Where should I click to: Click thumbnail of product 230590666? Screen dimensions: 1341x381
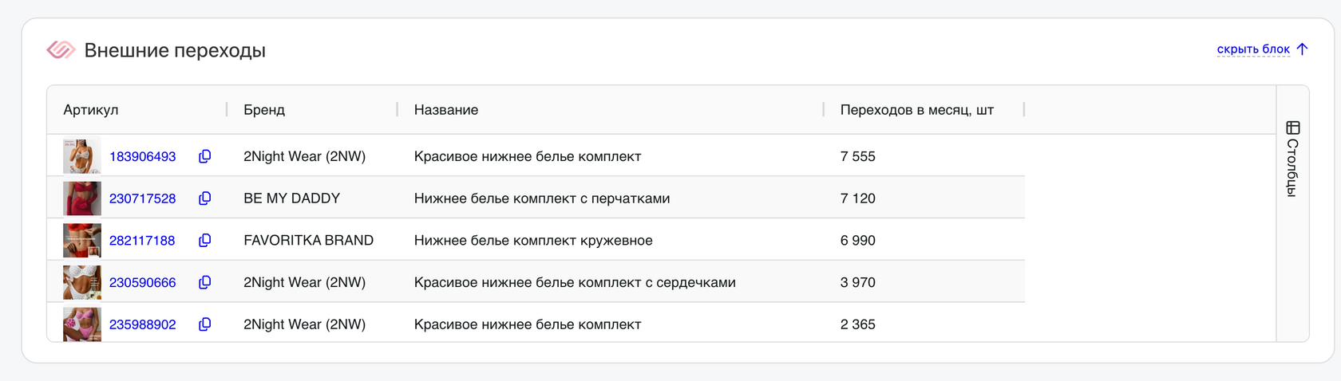point(81,282)
